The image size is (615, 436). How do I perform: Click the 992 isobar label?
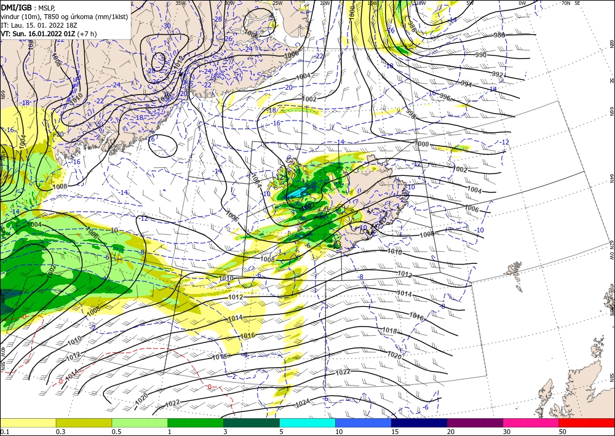point(498,74)
